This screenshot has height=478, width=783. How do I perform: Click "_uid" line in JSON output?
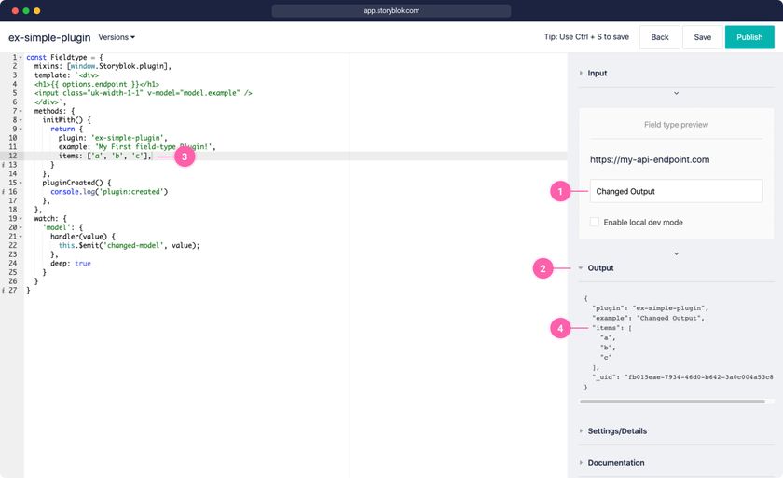point(682,377)
